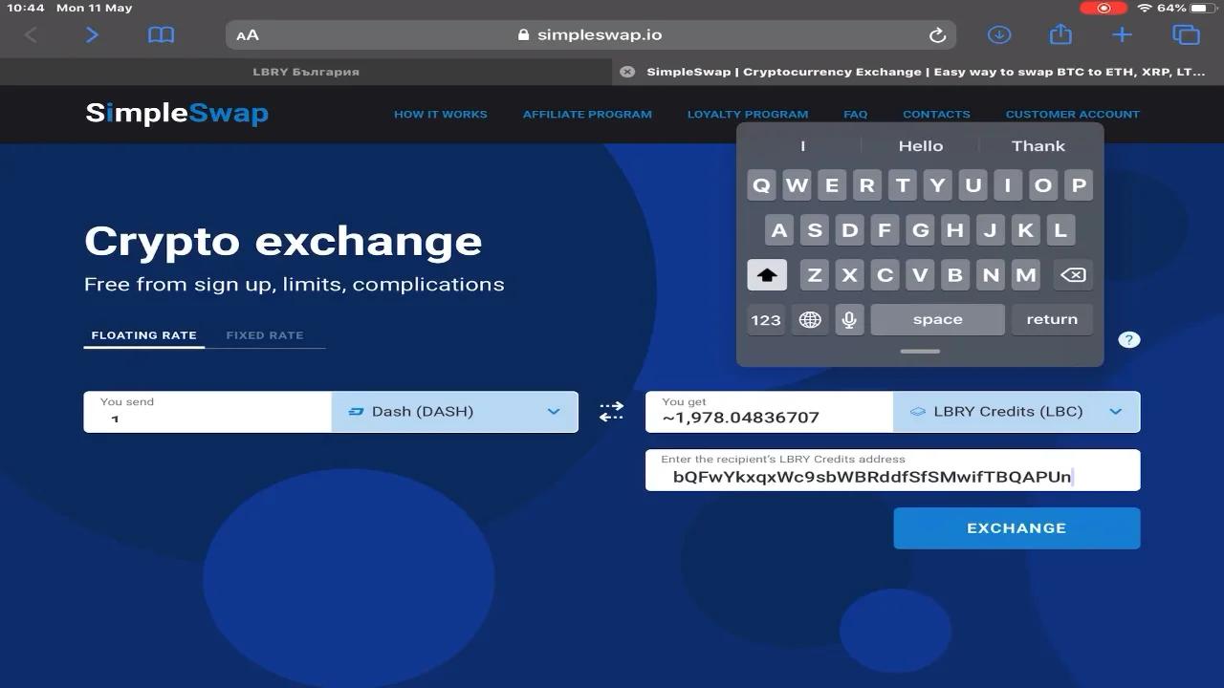
Task: Tap the microphone dictation key
Action: (849, 319)
